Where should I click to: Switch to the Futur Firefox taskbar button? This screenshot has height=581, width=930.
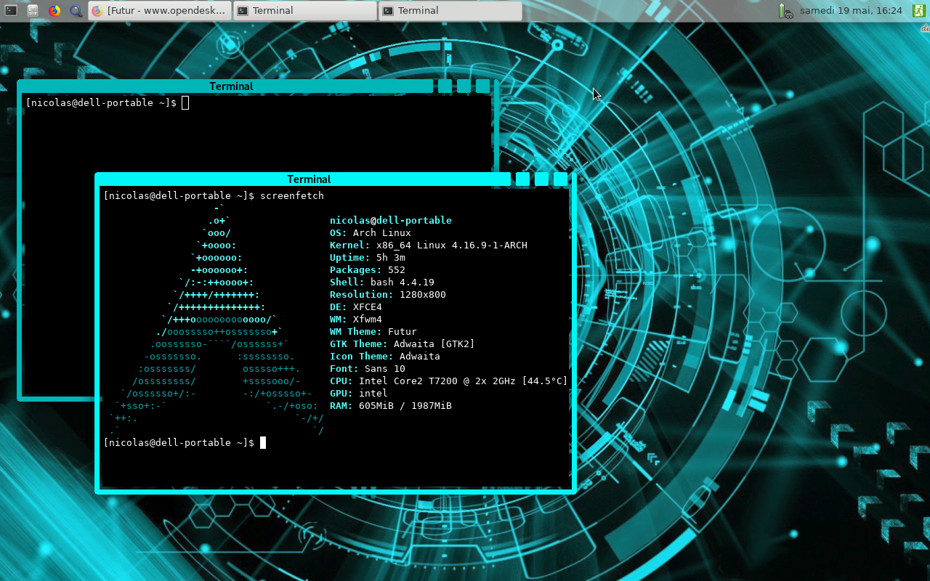[x=160, y=11]
